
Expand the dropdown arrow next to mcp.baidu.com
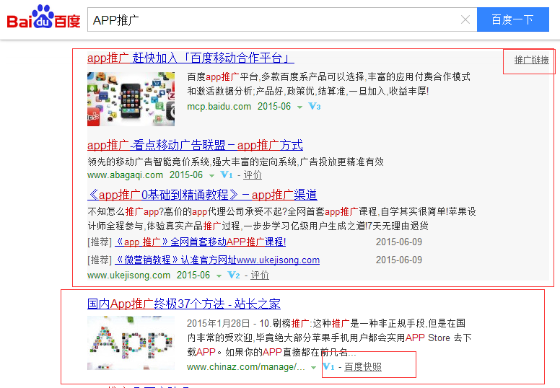[x=299, y=107]
